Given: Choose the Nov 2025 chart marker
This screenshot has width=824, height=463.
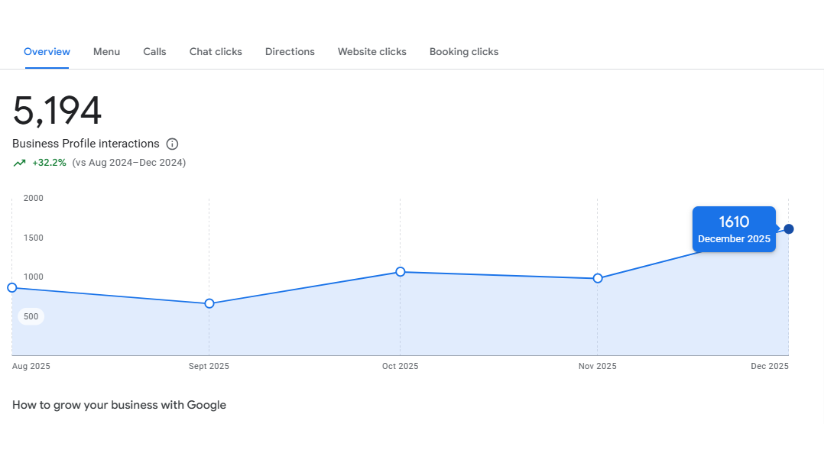Looking at the screenshot, I should tap(598, 278).
